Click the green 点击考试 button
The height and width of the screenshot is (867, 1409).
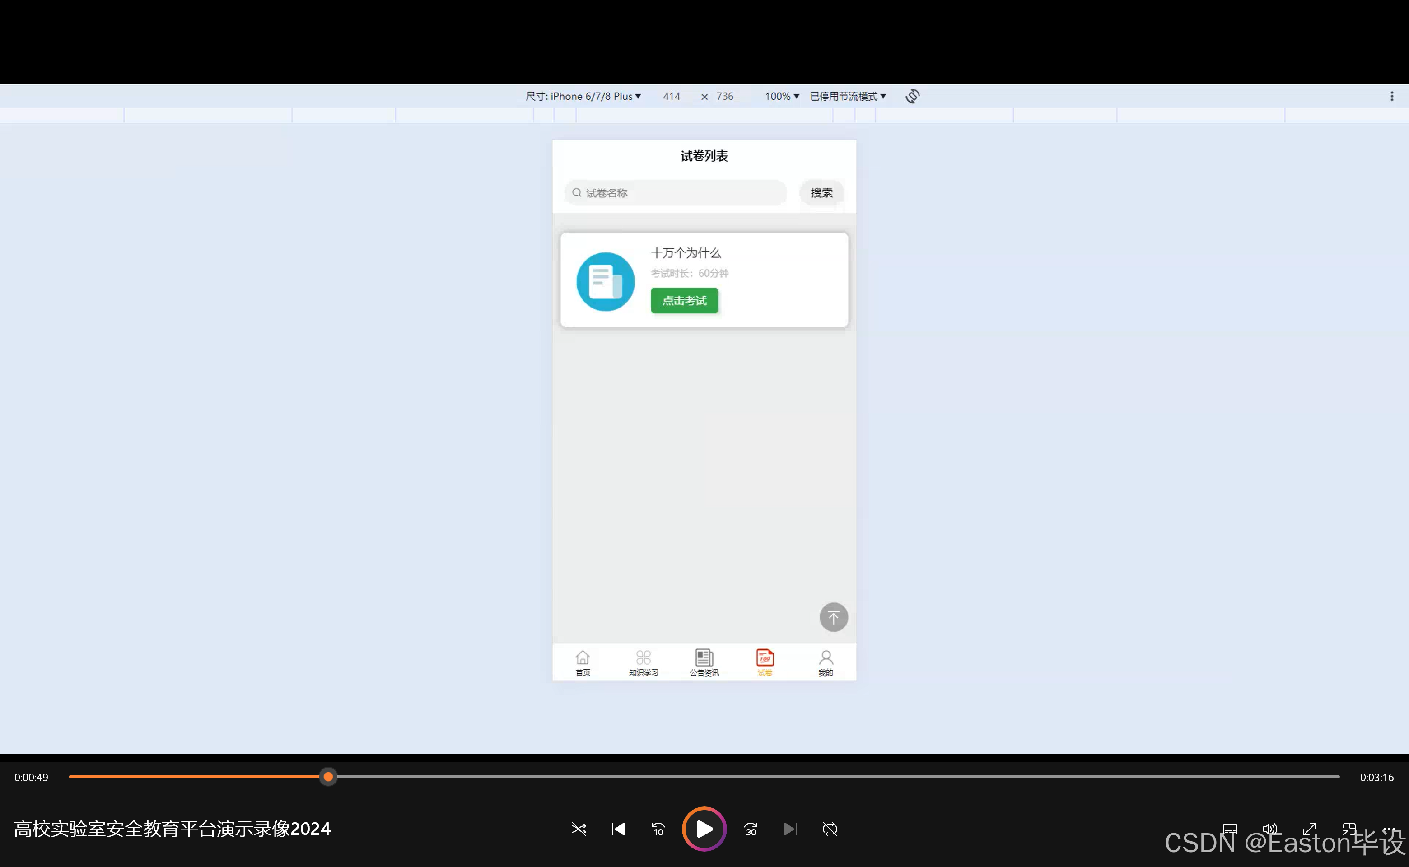pos(684,300)
